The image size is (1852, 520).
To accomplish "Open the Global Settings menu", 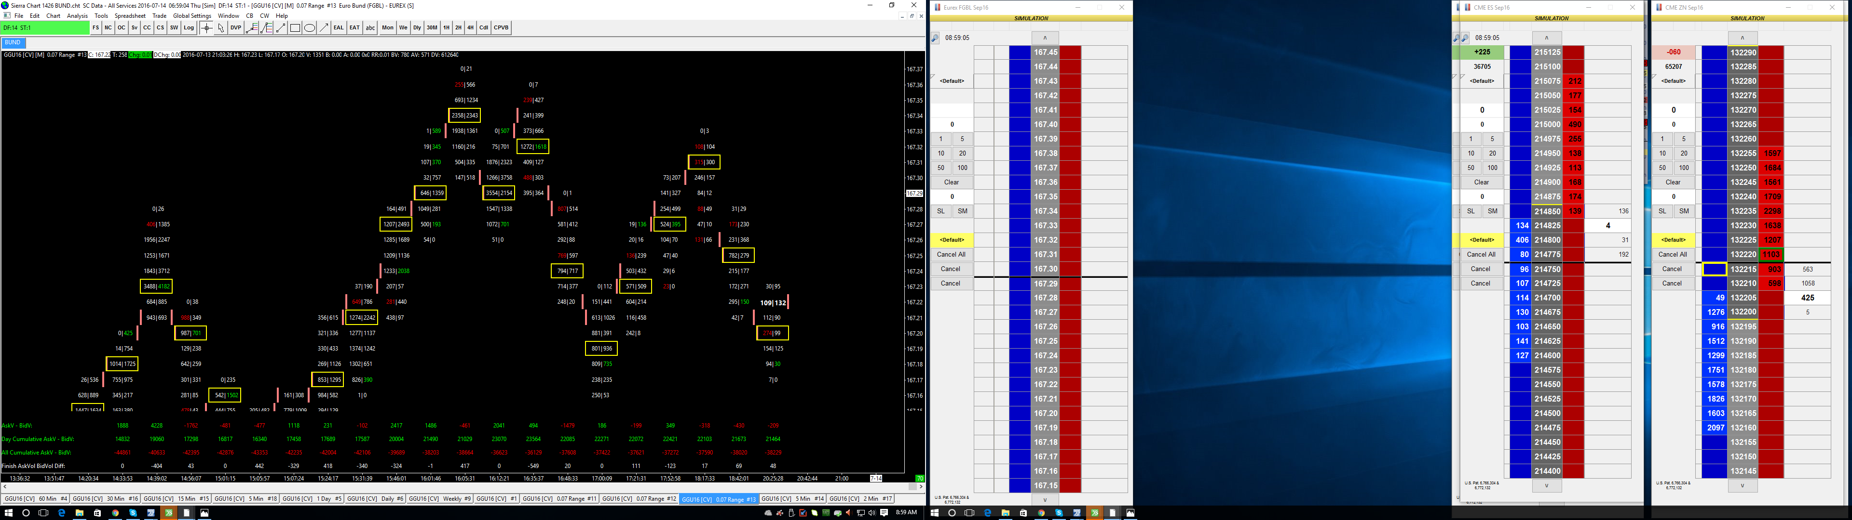I will point(192,16).
